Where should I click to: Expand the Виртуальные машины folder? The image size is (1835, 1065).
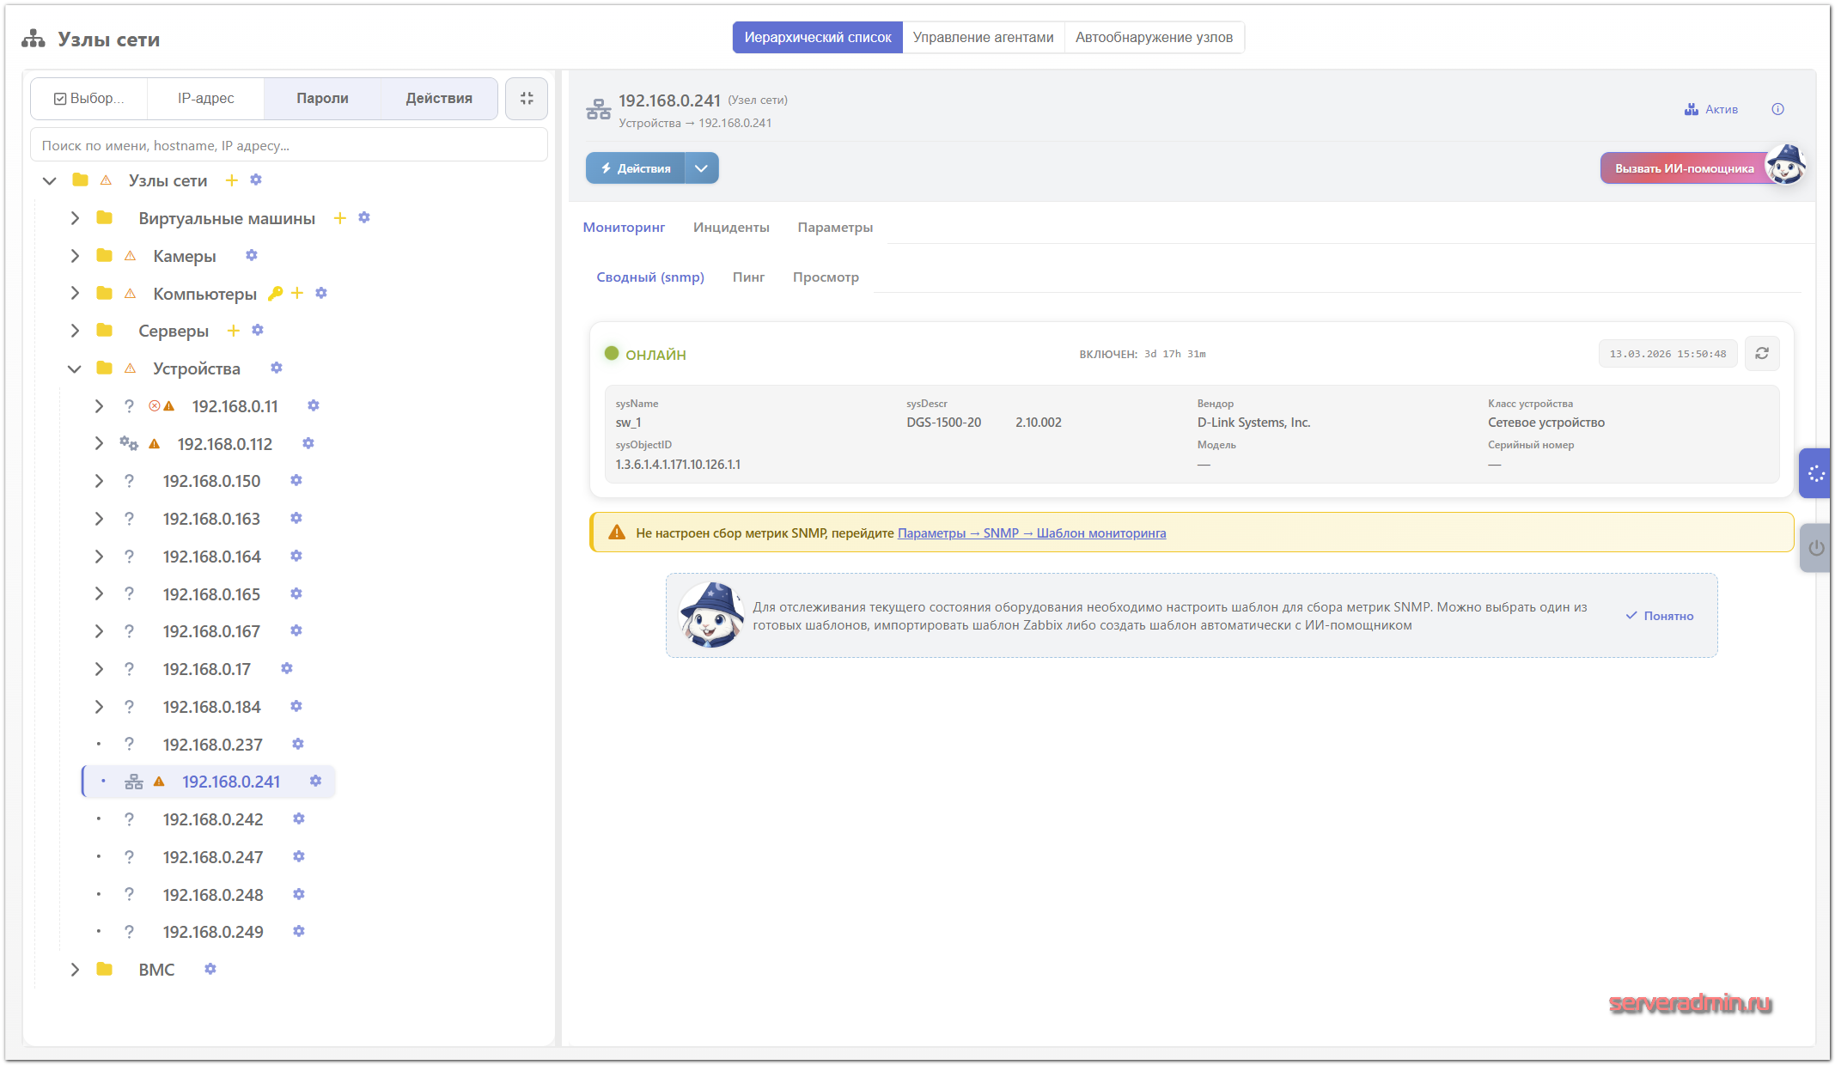75,218
